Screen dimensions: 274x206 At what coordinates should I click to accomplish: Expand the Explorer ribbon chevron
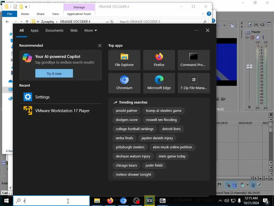click(203, 14)
